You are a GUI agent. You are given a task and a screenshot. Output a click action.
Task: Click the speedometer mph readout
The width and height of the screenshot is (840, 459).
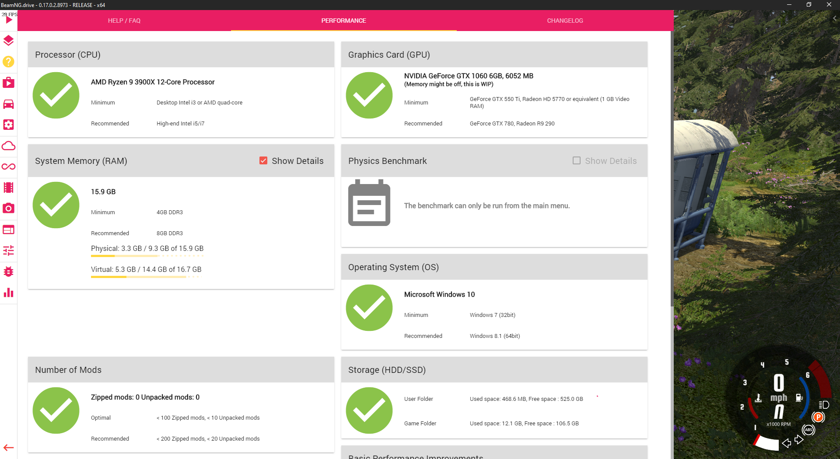point(779,387)
